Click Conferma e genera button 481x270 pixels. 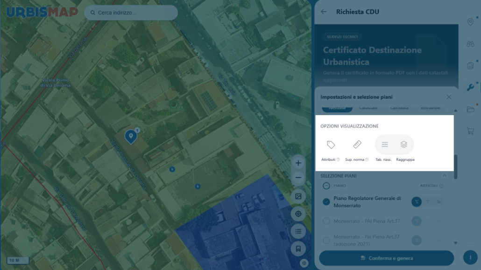(x=386, y=258)
